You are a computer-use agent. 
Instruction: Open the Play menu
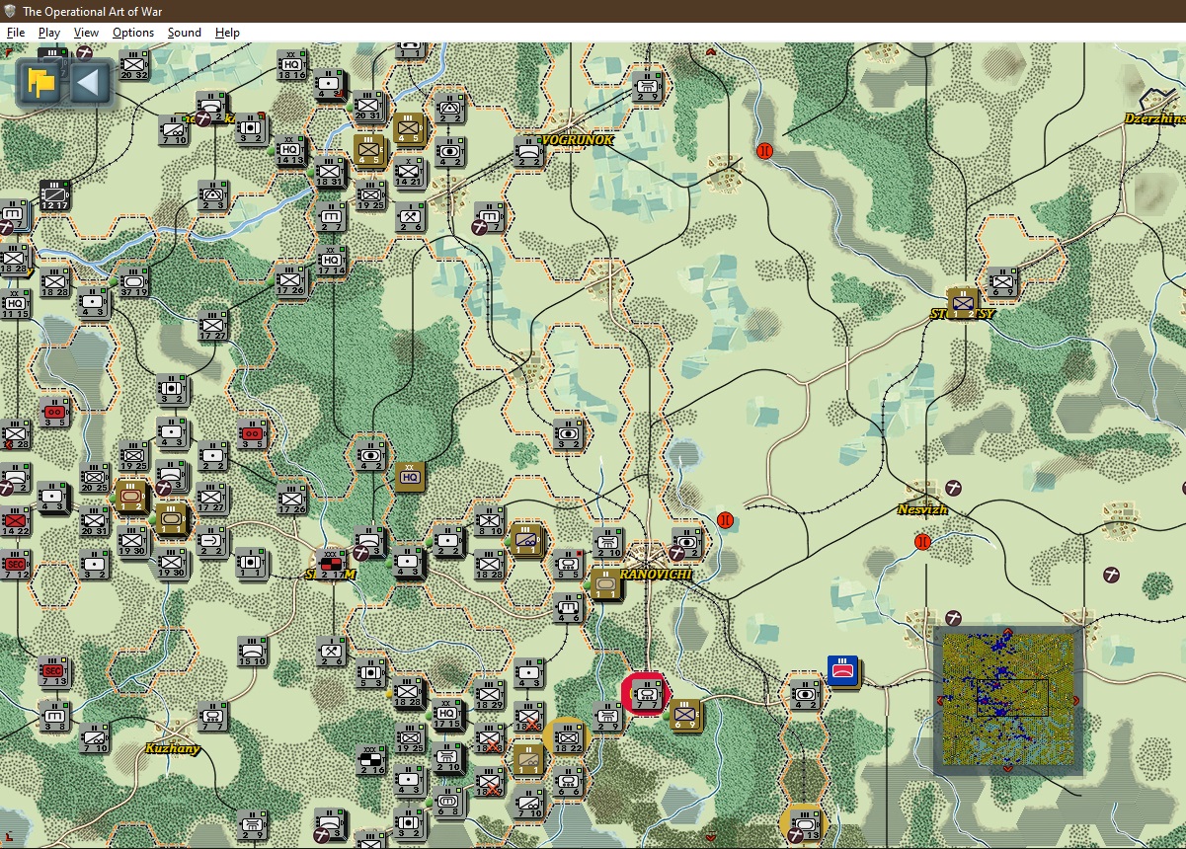pos(49,33)
